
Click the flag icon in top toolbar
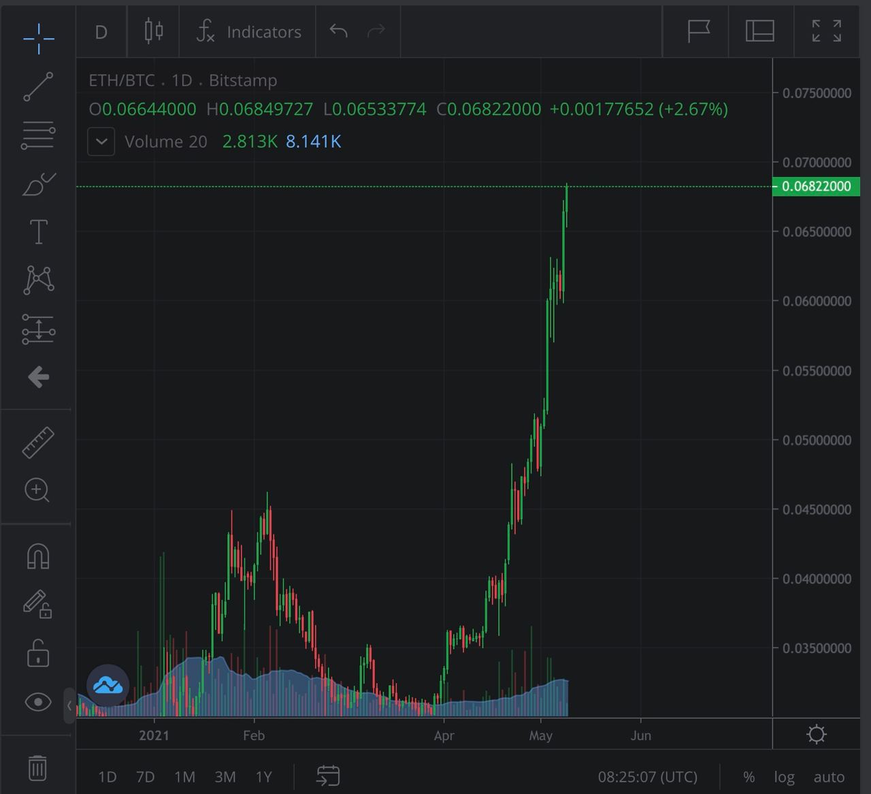tap(698, 31)
